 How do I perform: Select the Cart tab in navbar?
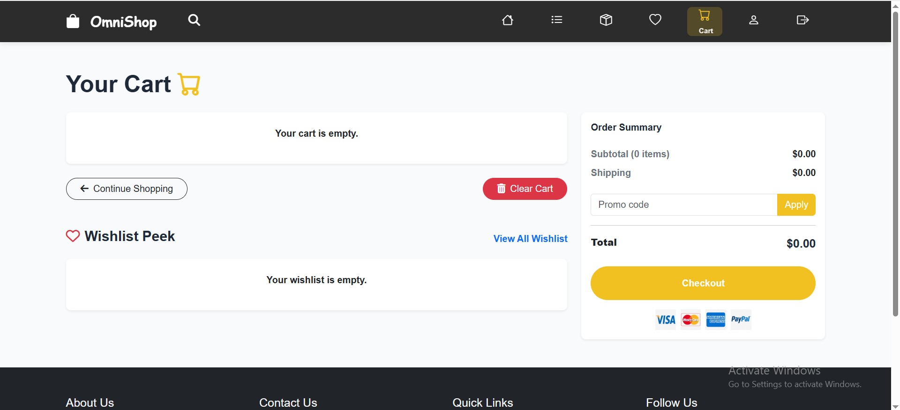click(x=705, y=22)
